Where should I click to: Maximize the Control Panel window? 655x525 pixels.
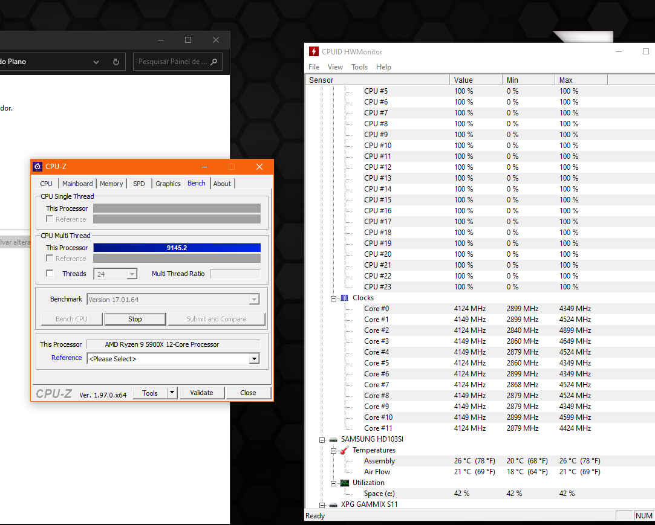coord(188,40)
